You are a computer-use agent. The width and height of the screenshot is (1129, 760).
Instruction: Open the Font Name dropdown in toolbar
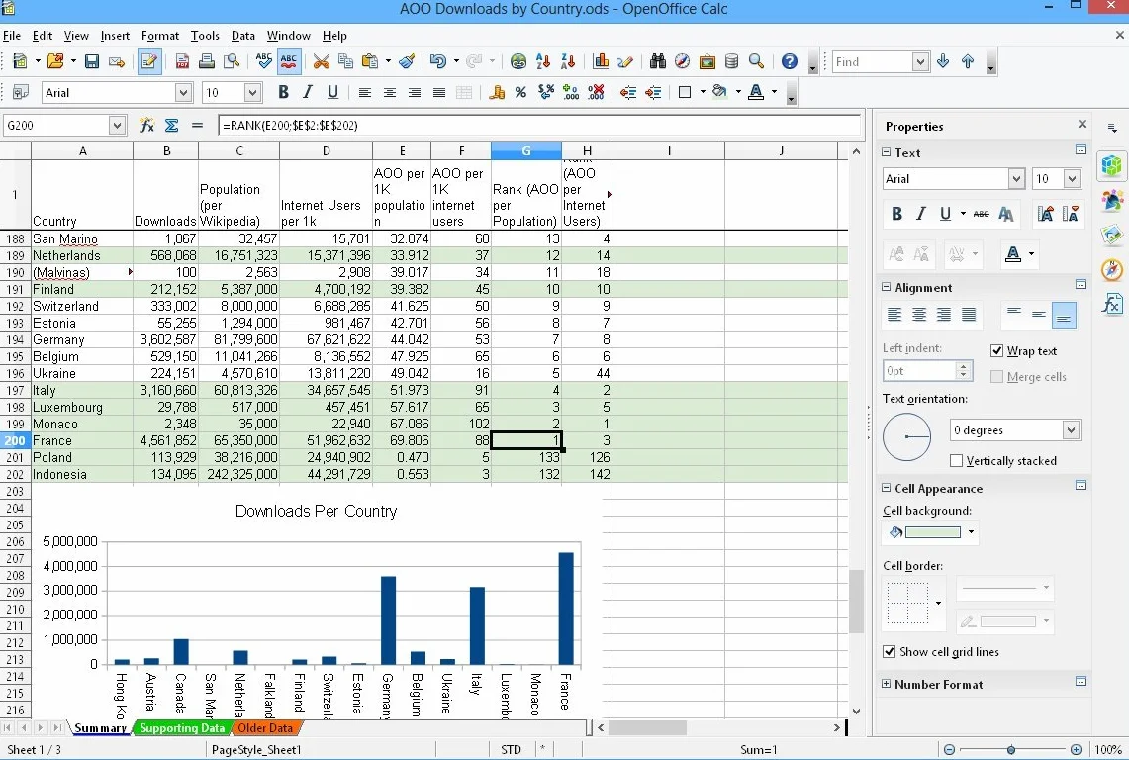point(183,92)
